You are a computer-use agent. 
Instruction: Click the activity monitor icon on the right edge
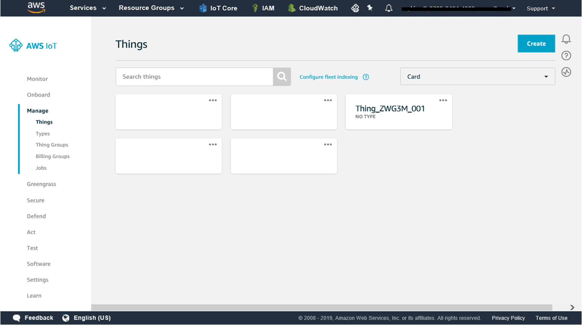566,72
